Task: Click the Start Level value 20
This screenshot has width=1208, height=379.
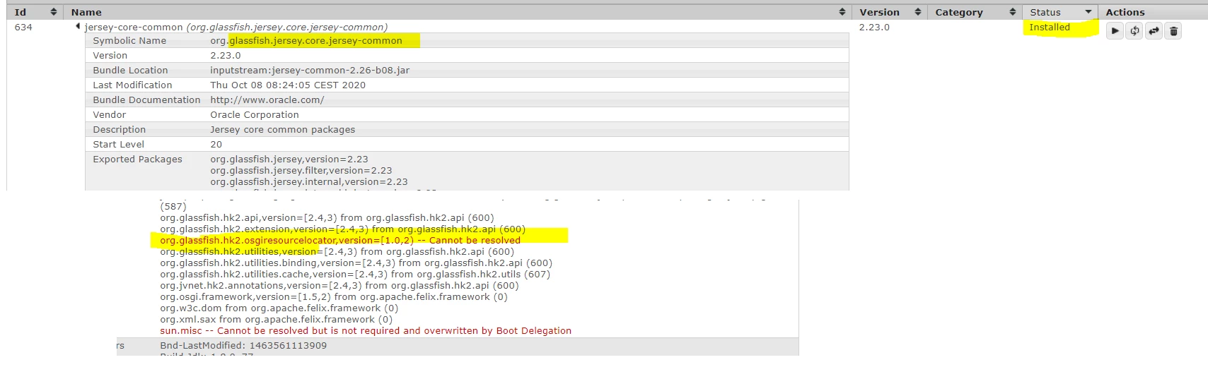Action: point(216,144)
